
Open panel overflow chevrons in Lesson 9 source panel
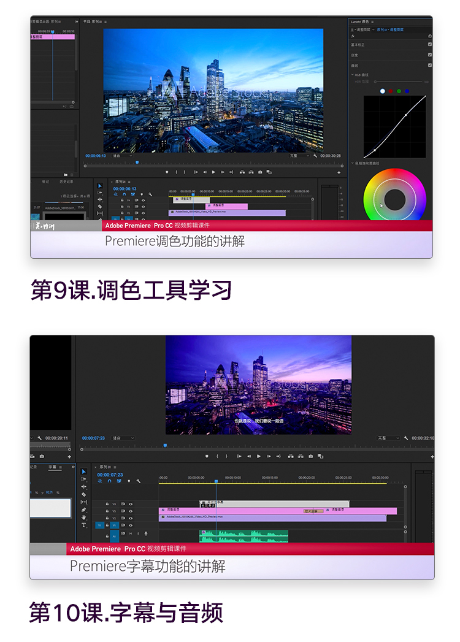(x=77, y=21)
